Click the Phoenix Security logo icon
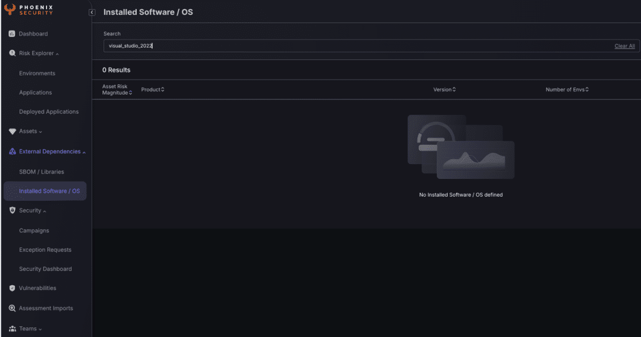 point(10,10)
